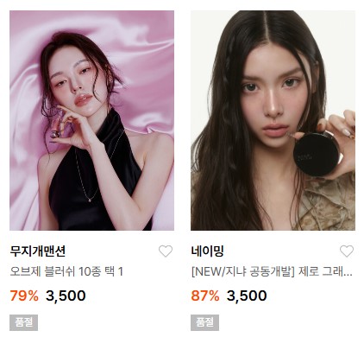364x356 pixels.
Task: Click the pendant necklace in 무지개맨션 photo
Action: point(91,200)
